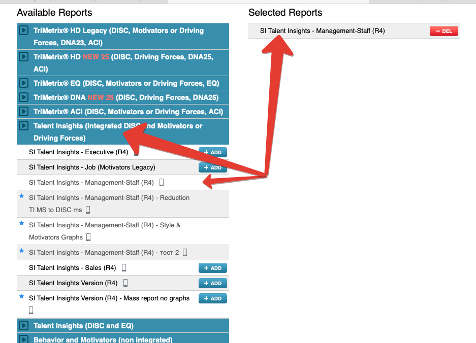Add SI Talent Insights Sales (R4) report
This screenshot has height=343, width=476.
click(x=213, y=268)
